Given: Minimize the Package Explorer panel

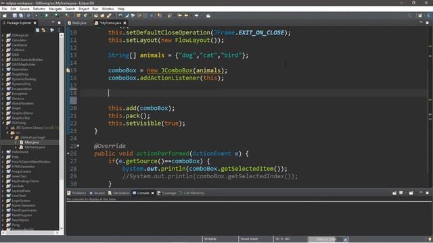Looking at the screenshot, I should coord(53,22).
